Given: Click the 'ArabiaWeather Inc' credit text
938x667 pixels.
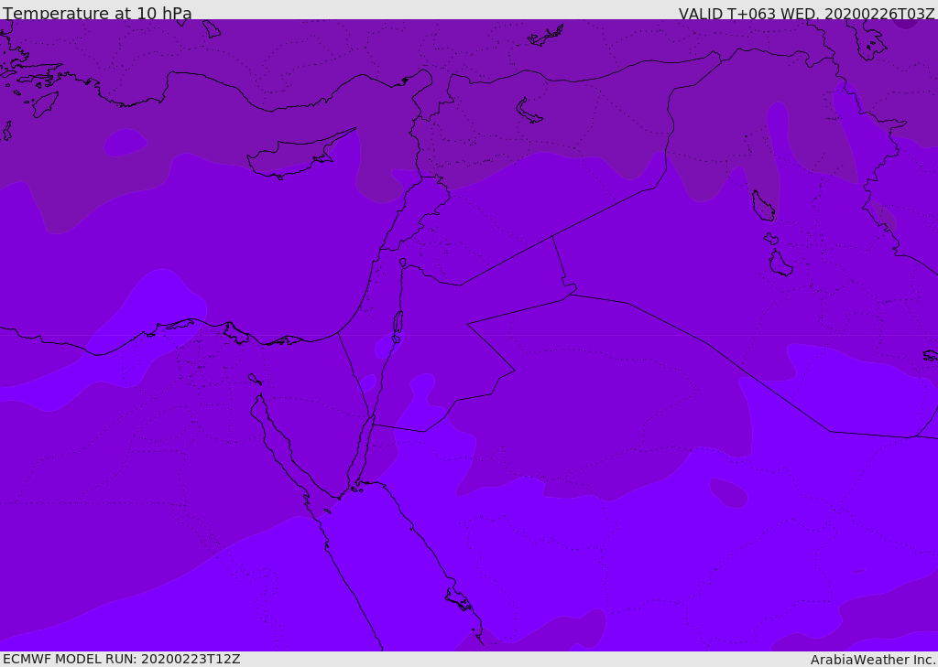Looking at the screenshot, I should click(872, 660).
